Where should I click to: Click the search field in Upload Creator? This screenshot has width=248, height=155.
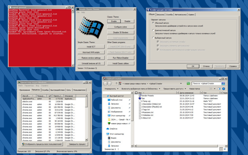[206, 83]
